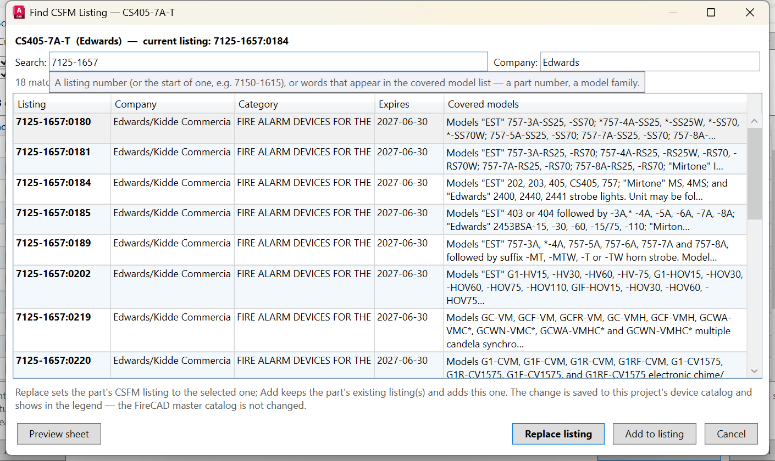This screenshot has height=461, width=775.
Task: Click the listings table scrollbar thumb
Action: 754,173
